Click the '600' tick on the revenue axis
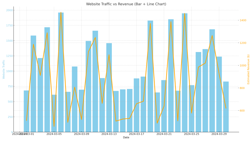This screenshot has width=252, height=141. pos(242,111)
